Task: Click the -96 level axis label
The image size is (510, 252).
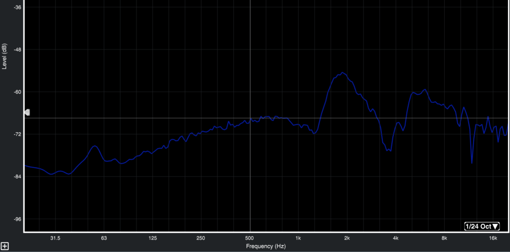Action: tap(17, 219)
